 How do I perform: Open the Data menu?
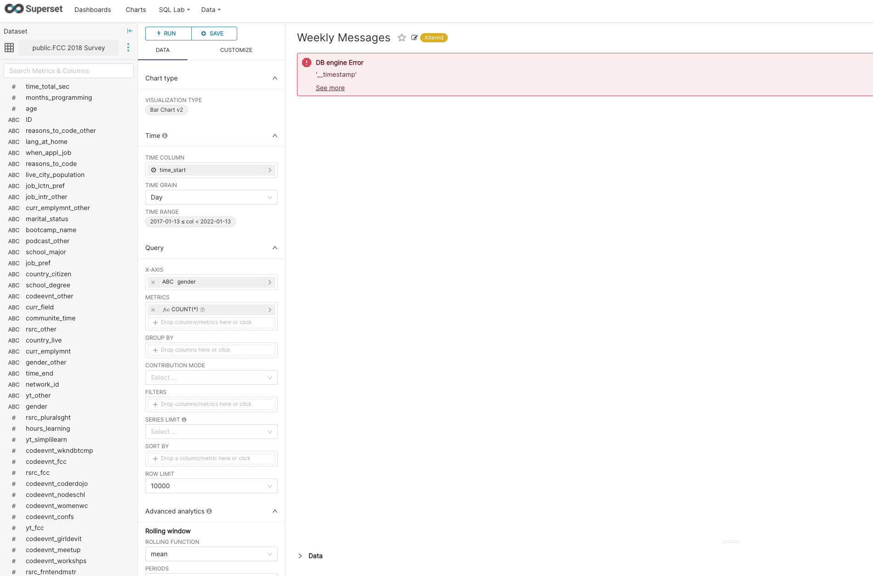[211, 10]
